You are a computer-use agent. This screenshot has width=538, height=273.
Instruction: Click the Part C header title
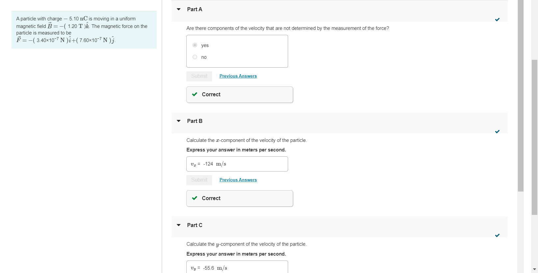pos(195,225)
